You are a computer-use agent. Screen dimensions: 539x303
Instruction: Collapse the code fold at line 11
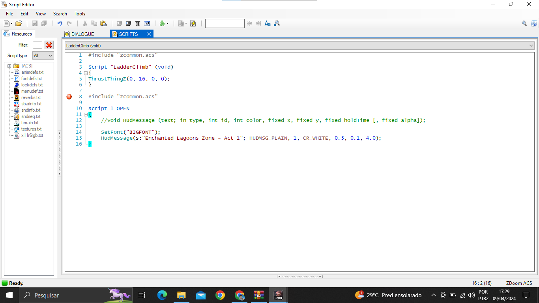[86, 114]
